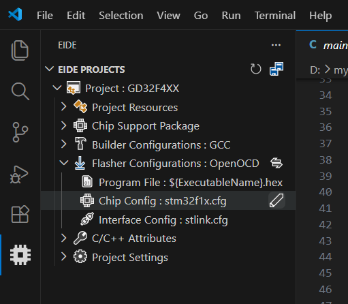Click editor line number 46
The width and height of the screenshot is (348, 304).
pyautogui.click(x=326, y=290)
